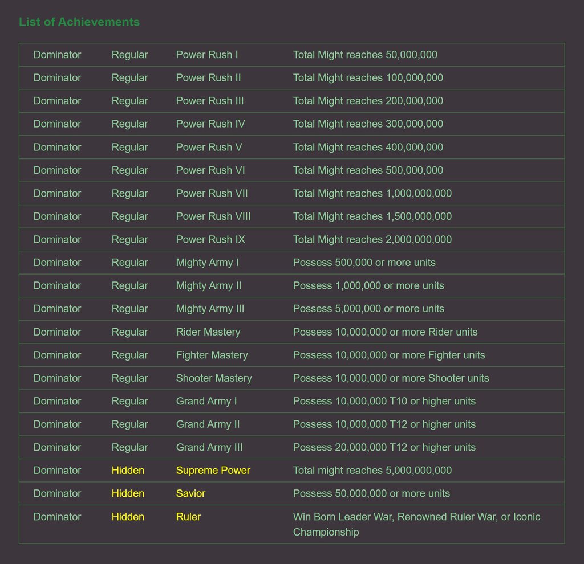The width and height of the screenshot is (584, 564).
Task: Click 'Possess 500,000 or more units'
Action: click(x=364, y=263)
